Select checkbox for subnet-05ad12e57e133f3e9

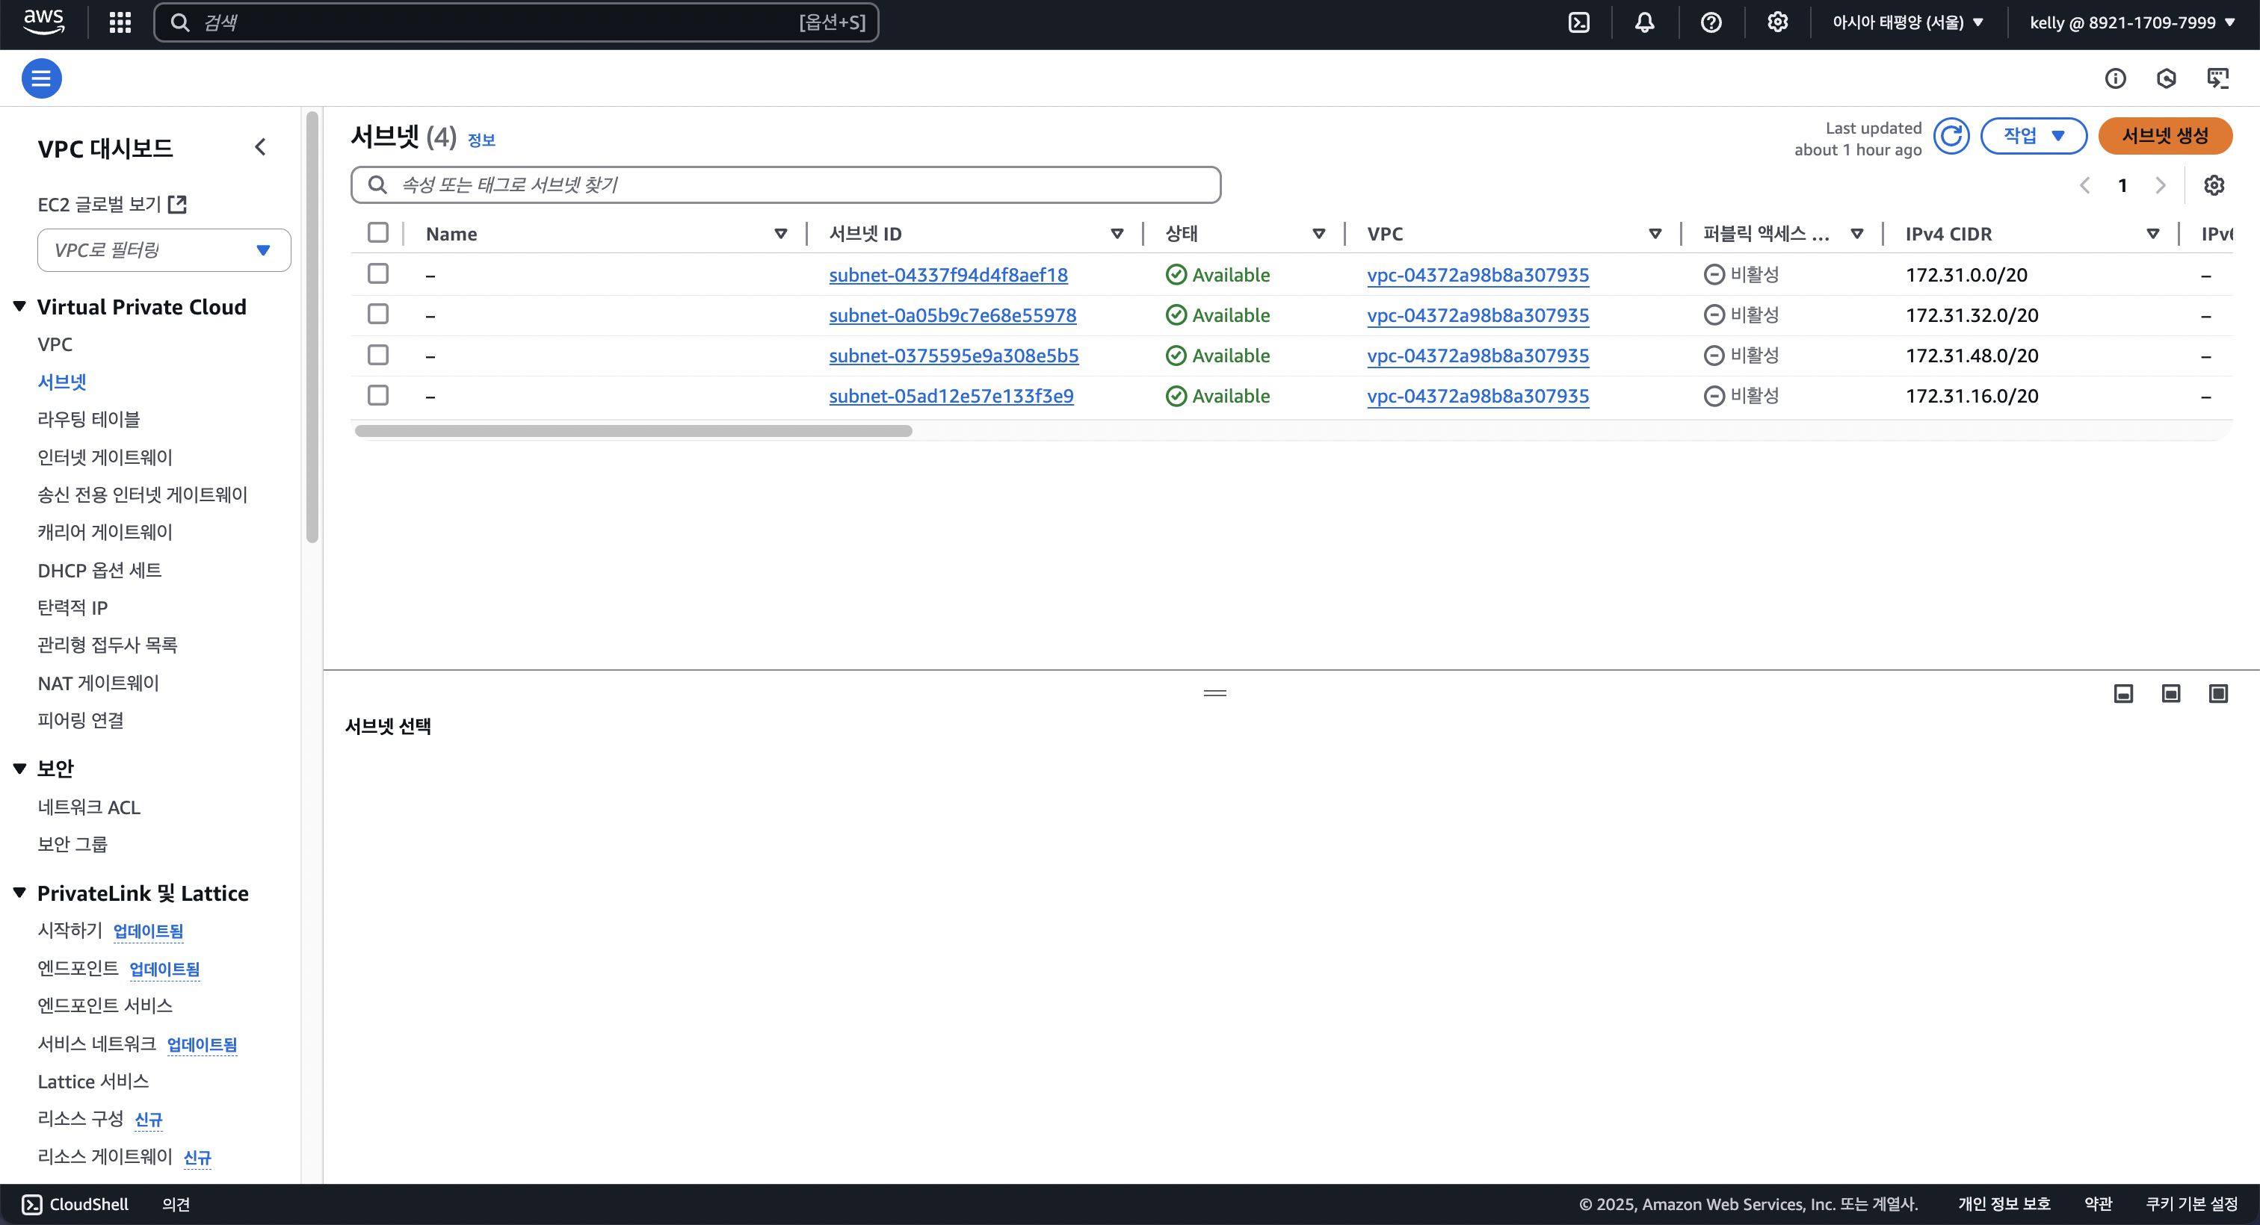tap(378, 395)
